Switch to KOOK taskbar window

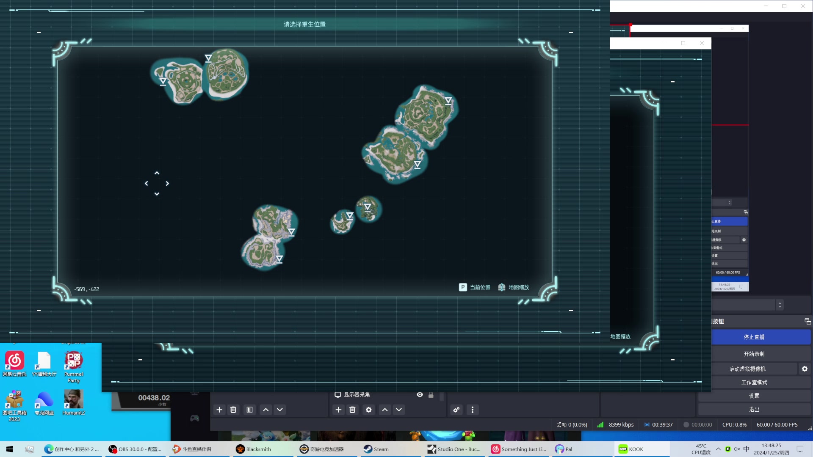[642, 449]
